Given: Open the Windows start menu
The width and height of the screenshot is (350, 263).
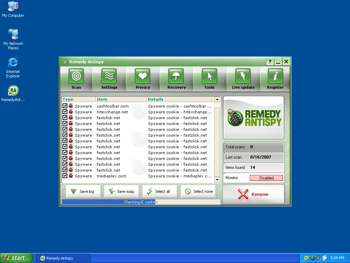Looking at the screenshot, I should 16,258.
